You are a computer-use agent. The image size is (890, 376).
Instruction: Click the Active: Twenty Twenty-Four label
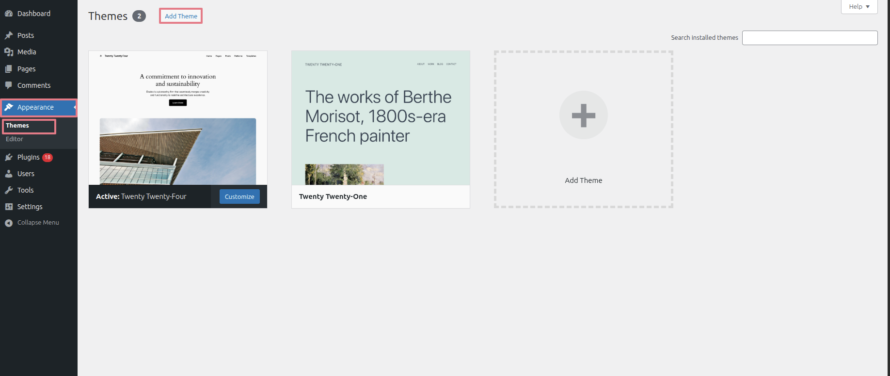pyautogui.click(x=141, y=196)
